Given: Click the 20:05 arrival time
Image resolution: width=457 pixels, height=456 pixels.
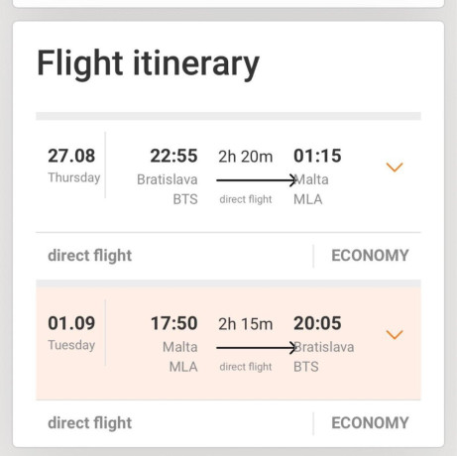Looking at the screenshot, I should pos(317,323).
